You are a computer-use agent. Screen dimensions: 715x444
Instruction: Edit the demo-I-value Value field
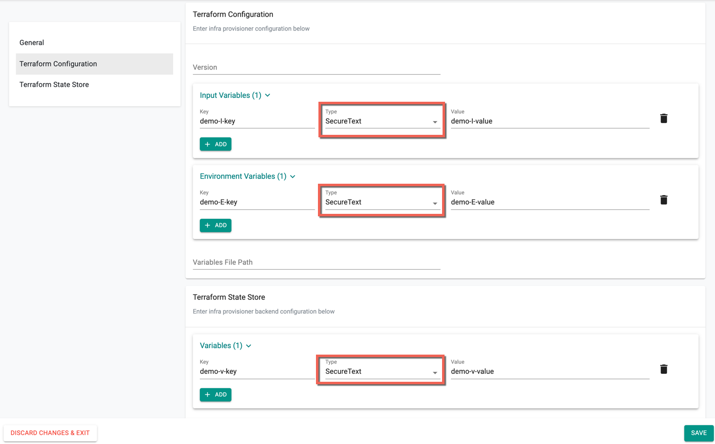[550, 119]
